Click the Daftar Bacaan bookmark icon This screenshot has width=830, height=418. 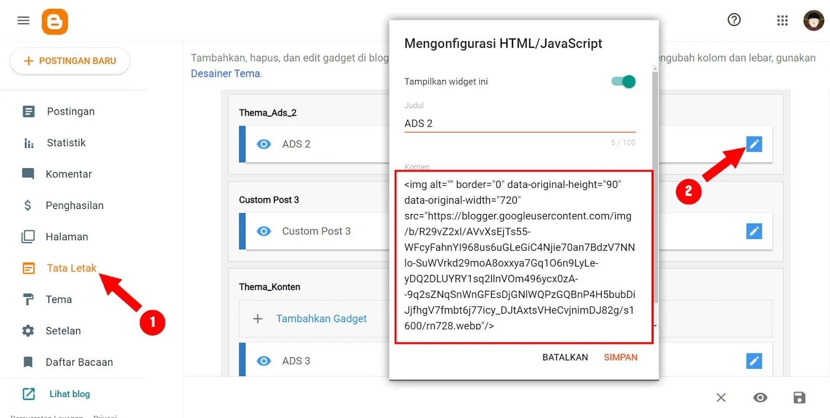(x=28, y=362)
